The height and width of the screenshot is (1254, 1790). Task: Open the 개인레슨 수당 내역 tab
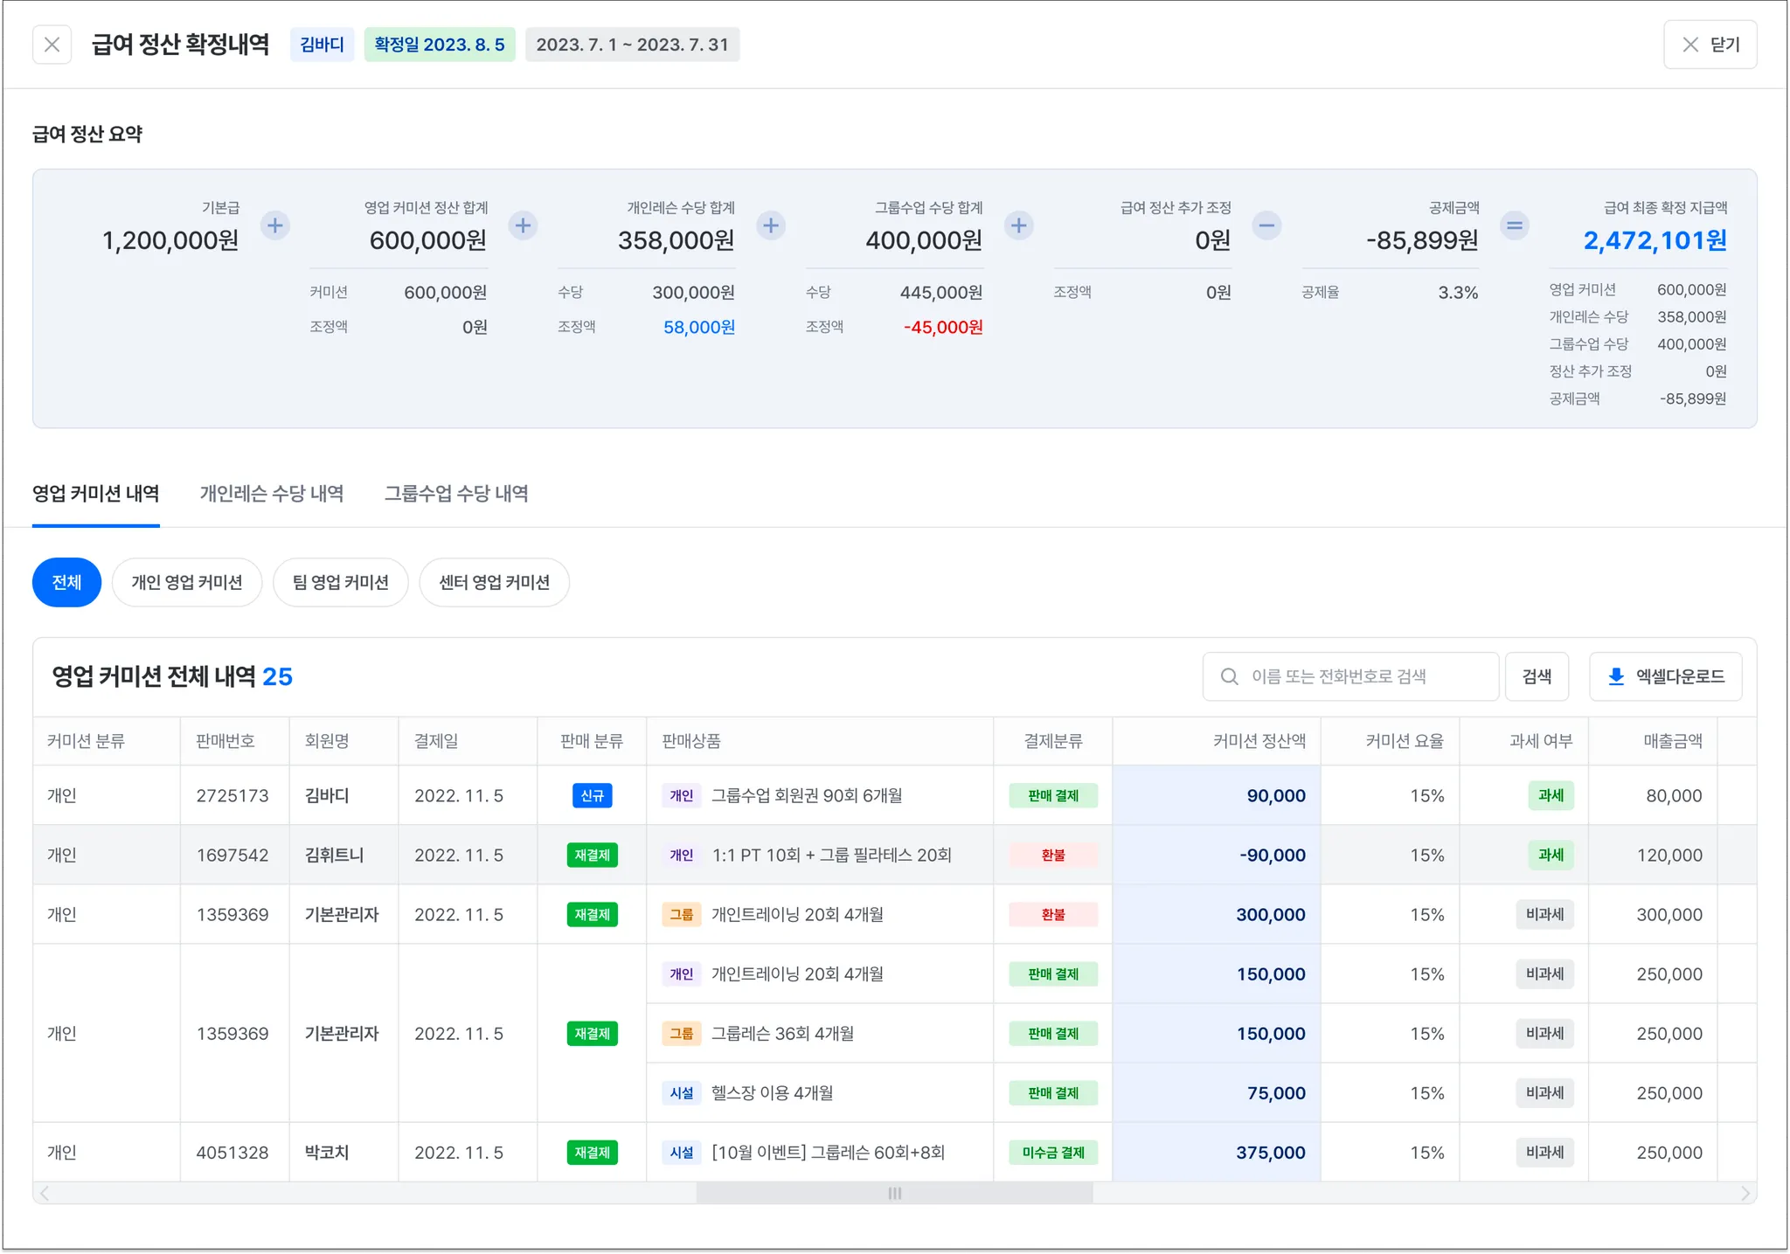272,494
